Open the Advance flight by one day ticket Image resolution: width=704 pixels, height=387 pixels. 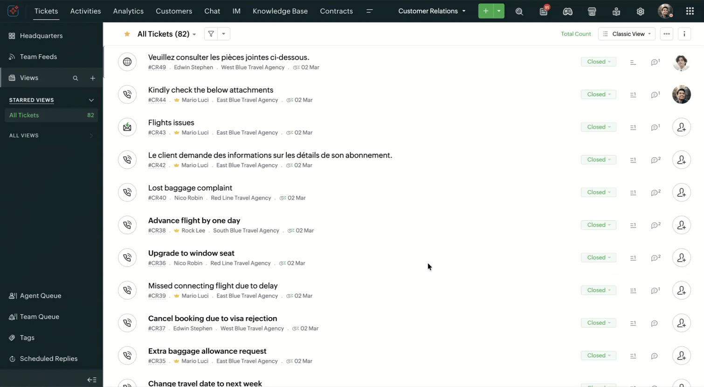pos(194,221)
